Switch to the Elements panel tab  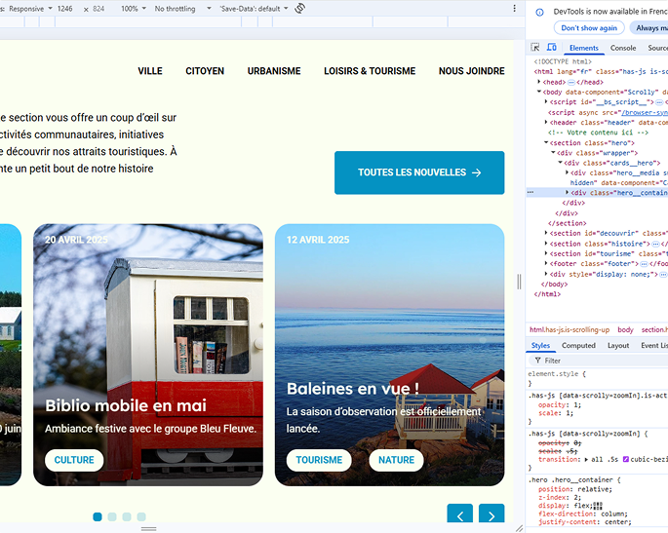coord(584,48)
